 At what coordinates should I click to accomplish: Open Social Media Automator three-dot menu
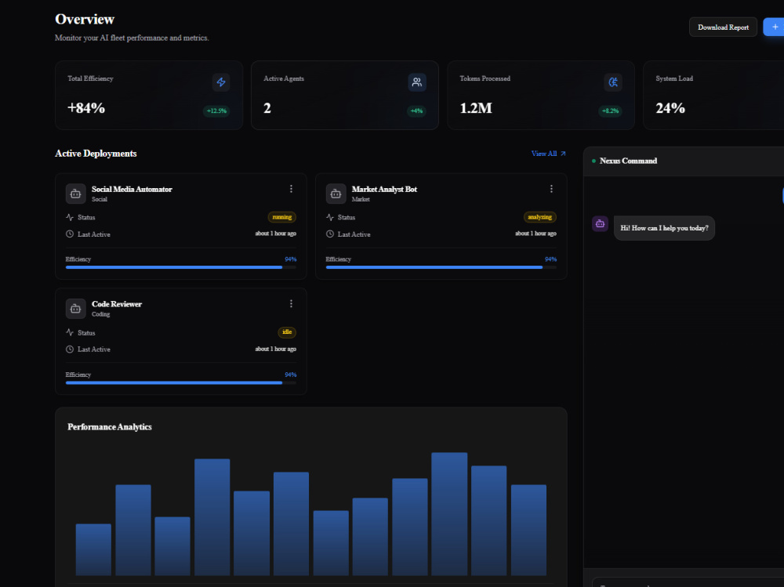[x=291, y=189]
